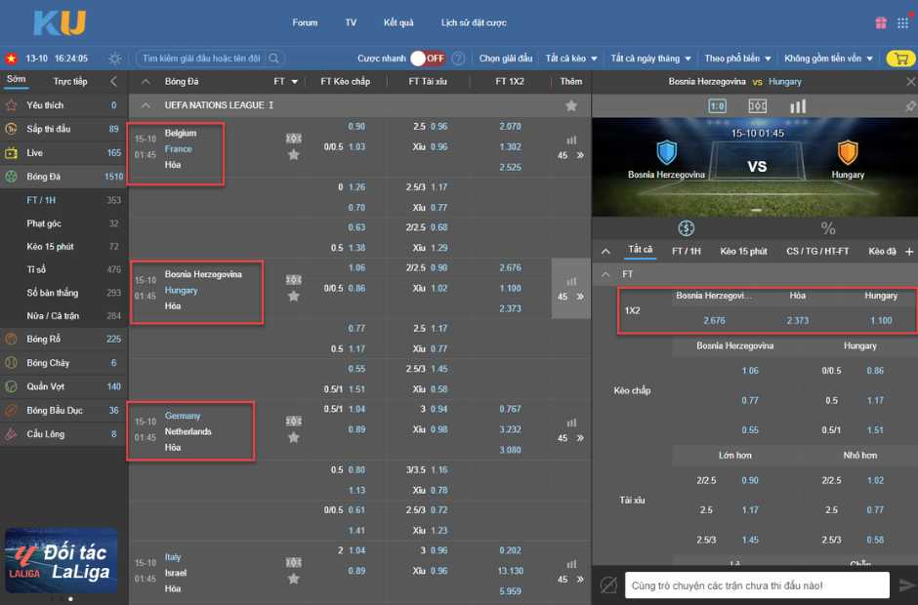Show the bar chart statistics in match panel
918x605 pixels.
click(x=798, y=106)
